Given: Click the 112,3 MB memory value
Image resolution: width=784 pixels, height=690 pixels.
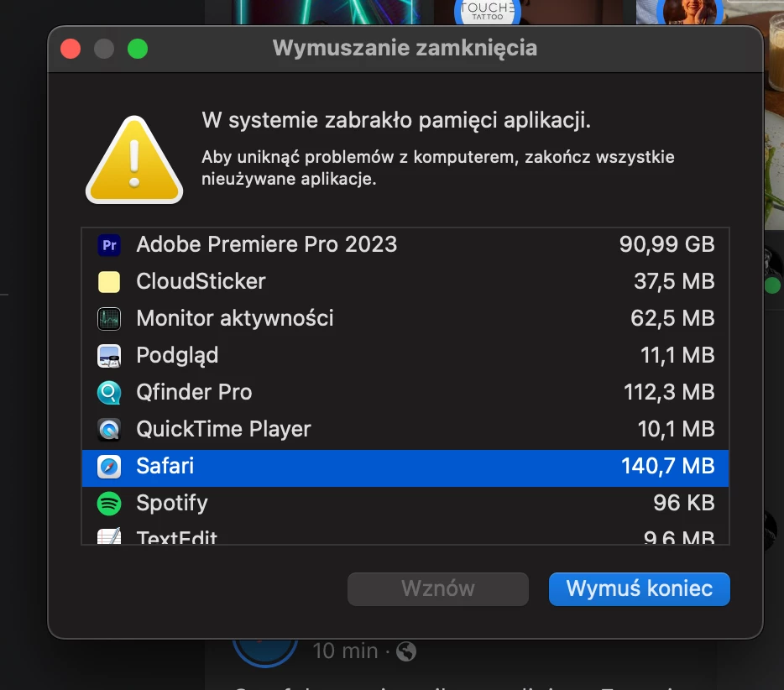Looking at the screenshot, I should click(x=669, y=393).
